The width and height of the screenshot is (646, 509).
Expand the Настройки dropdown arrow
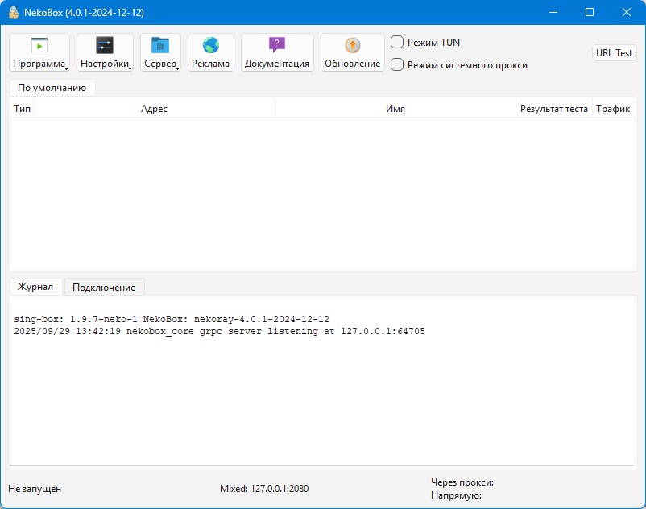click(130, 68)
